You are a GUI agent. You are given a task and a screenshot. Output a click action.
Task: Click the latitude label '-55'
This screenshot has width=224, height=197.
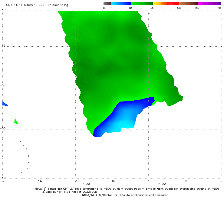coord(3,129)
